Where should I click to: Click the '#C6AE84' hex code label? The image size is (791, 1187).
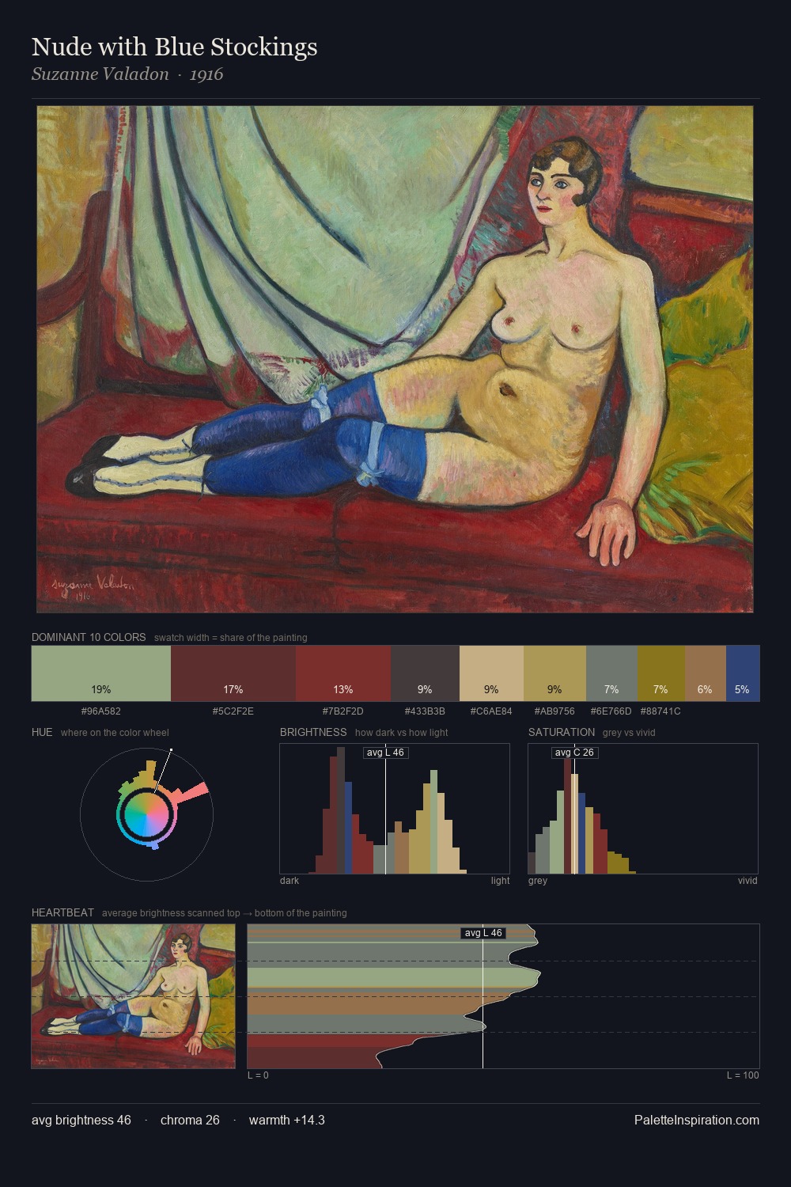[491, 711]
